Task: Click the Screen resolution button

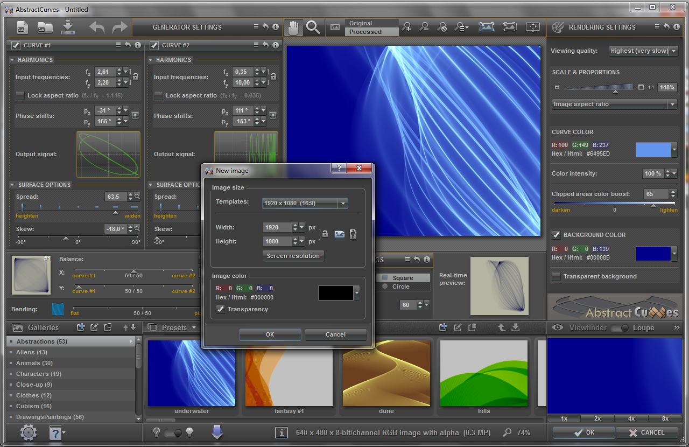Action: click(x=293, y=256)
